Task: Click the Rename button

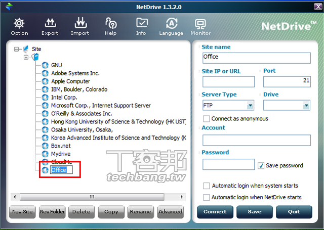Action: pyautogui.click(x=141, y=212)
